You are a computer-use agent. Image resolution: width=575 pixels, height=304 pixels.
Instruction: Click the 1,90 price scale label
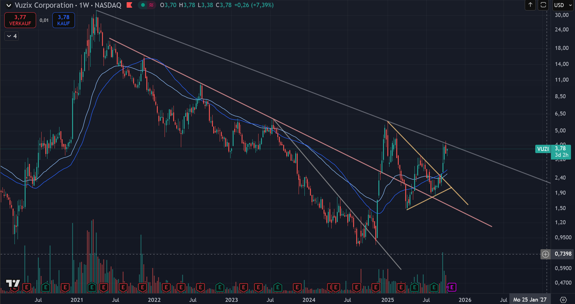(x=561, y=193)
